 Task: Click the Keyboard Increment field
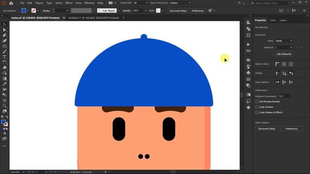(284, 96)
